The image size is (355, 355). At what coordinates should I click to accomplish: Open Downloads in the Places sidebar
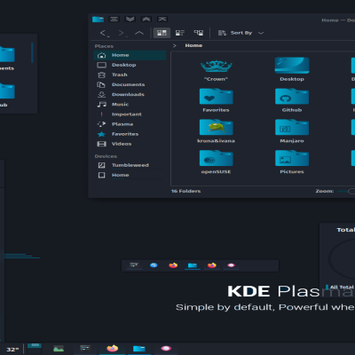[130, 95]
